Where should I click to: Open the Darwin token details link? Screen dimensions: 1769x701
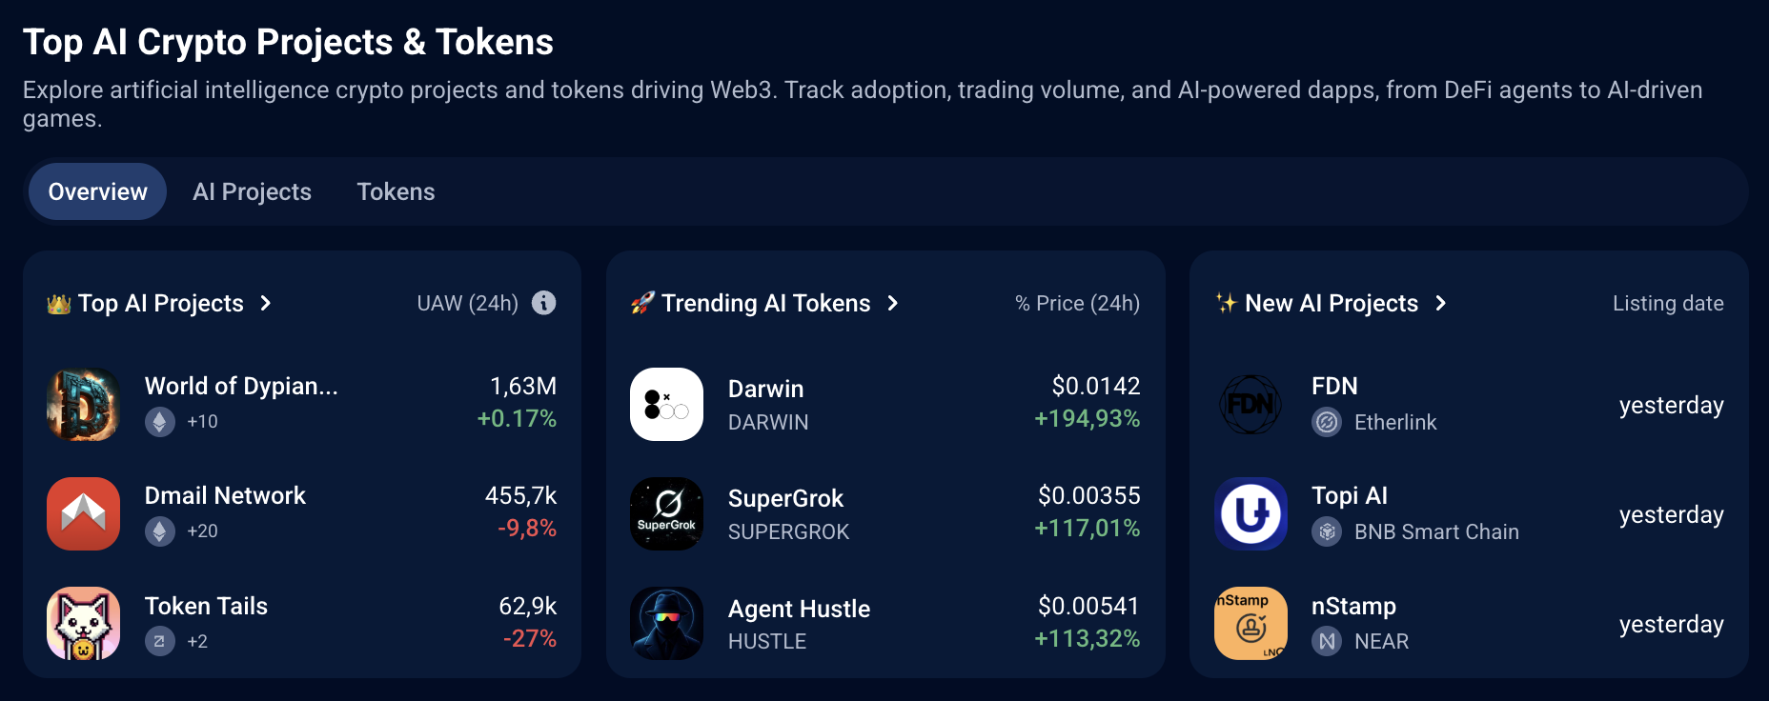765,388
